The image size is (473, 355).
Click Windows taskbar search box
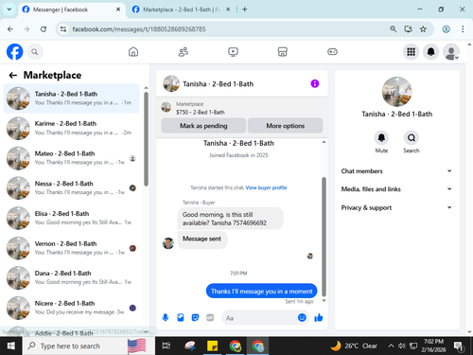[89, 346]
